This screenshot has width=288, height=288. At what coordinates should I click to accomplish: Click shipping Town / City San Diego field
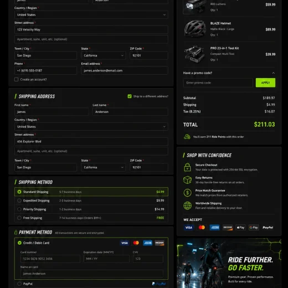coord(45,167)
